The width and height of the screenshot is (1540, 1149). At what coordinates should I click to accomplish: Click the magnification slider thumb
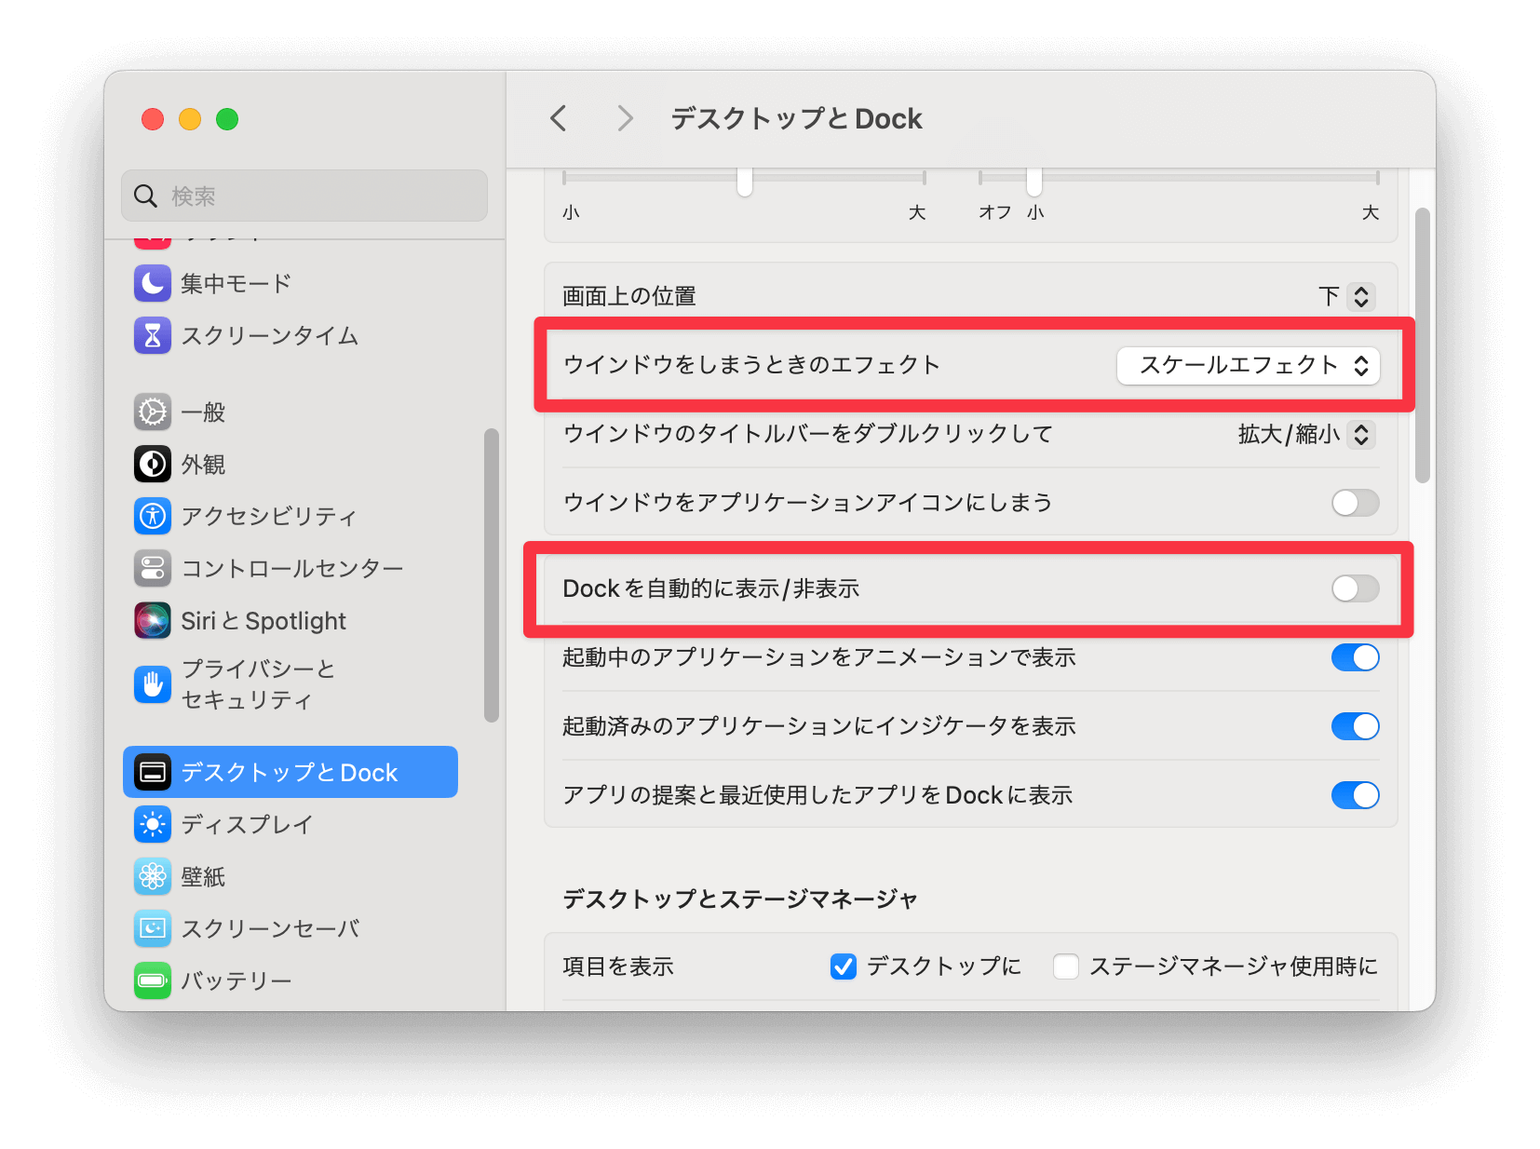pyautogui.click(x=1034, y=181)
